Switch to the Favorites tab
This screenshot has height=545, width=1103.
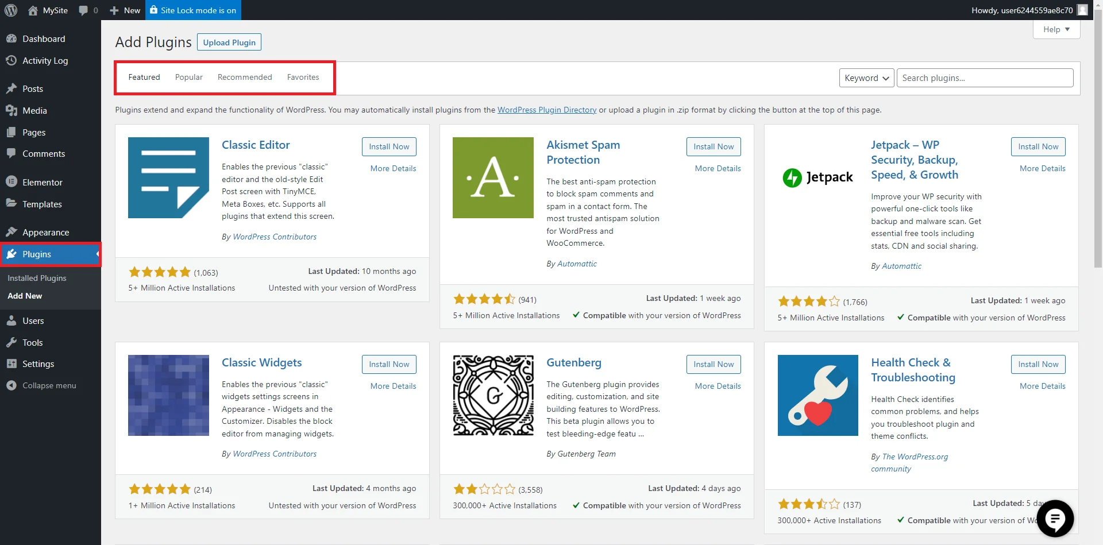(x=303, y=77)
